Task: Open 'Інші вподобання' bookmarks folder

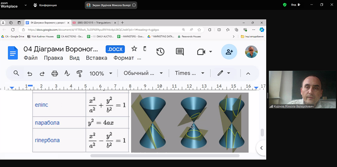Action: coord(252,37)
